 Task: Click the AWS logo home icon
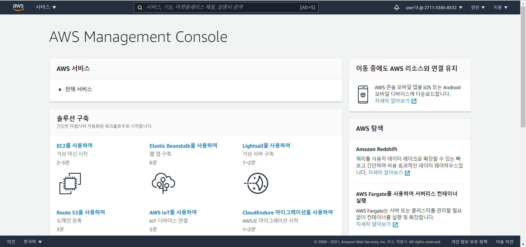coord(18,7)
